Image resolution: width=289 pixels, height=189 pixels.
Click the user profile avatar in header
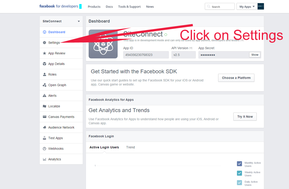coord(261,6)
